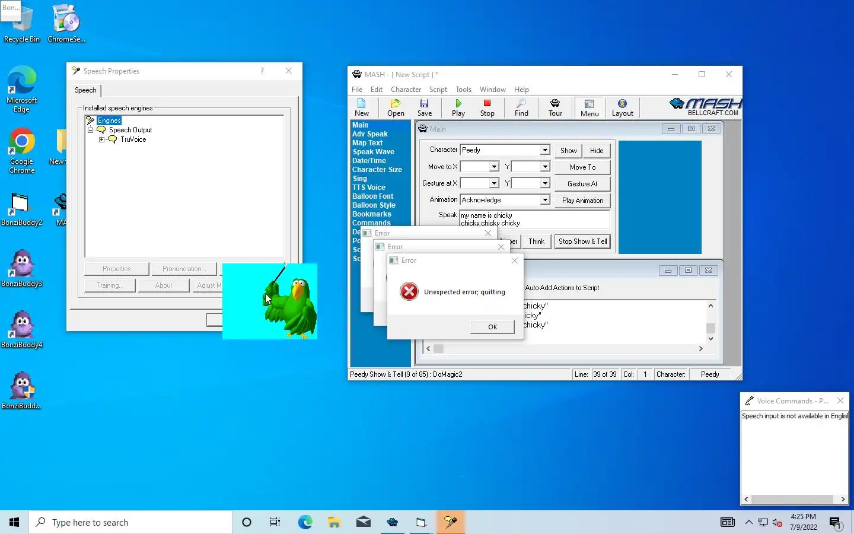Click inside the Speak text field
The height and width of the screenshot is (534, 854).
tap(534, 219)
